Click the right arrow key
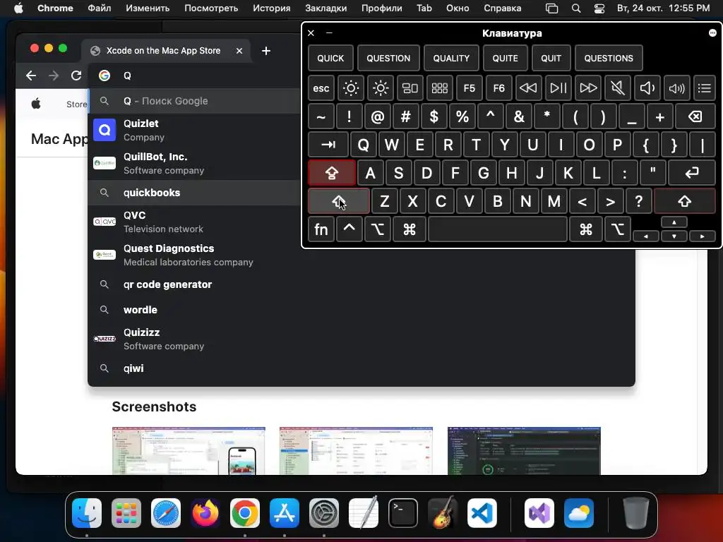Image resolution: width=723 pixels, height=542 pixels. point(703,236)
